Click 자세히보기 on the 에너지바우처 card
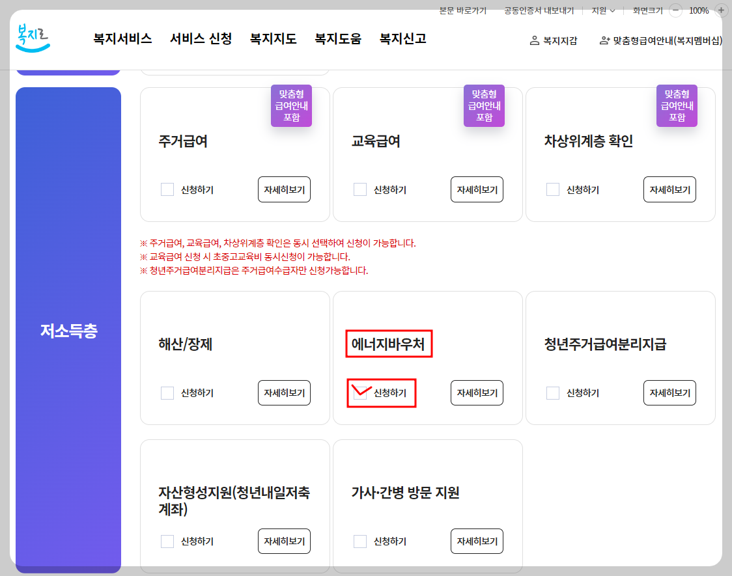 [477, 392]
